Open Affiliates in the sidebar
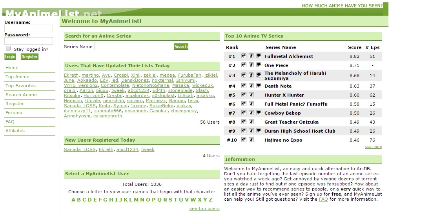The image size is (421, 214). click(15, 131)
